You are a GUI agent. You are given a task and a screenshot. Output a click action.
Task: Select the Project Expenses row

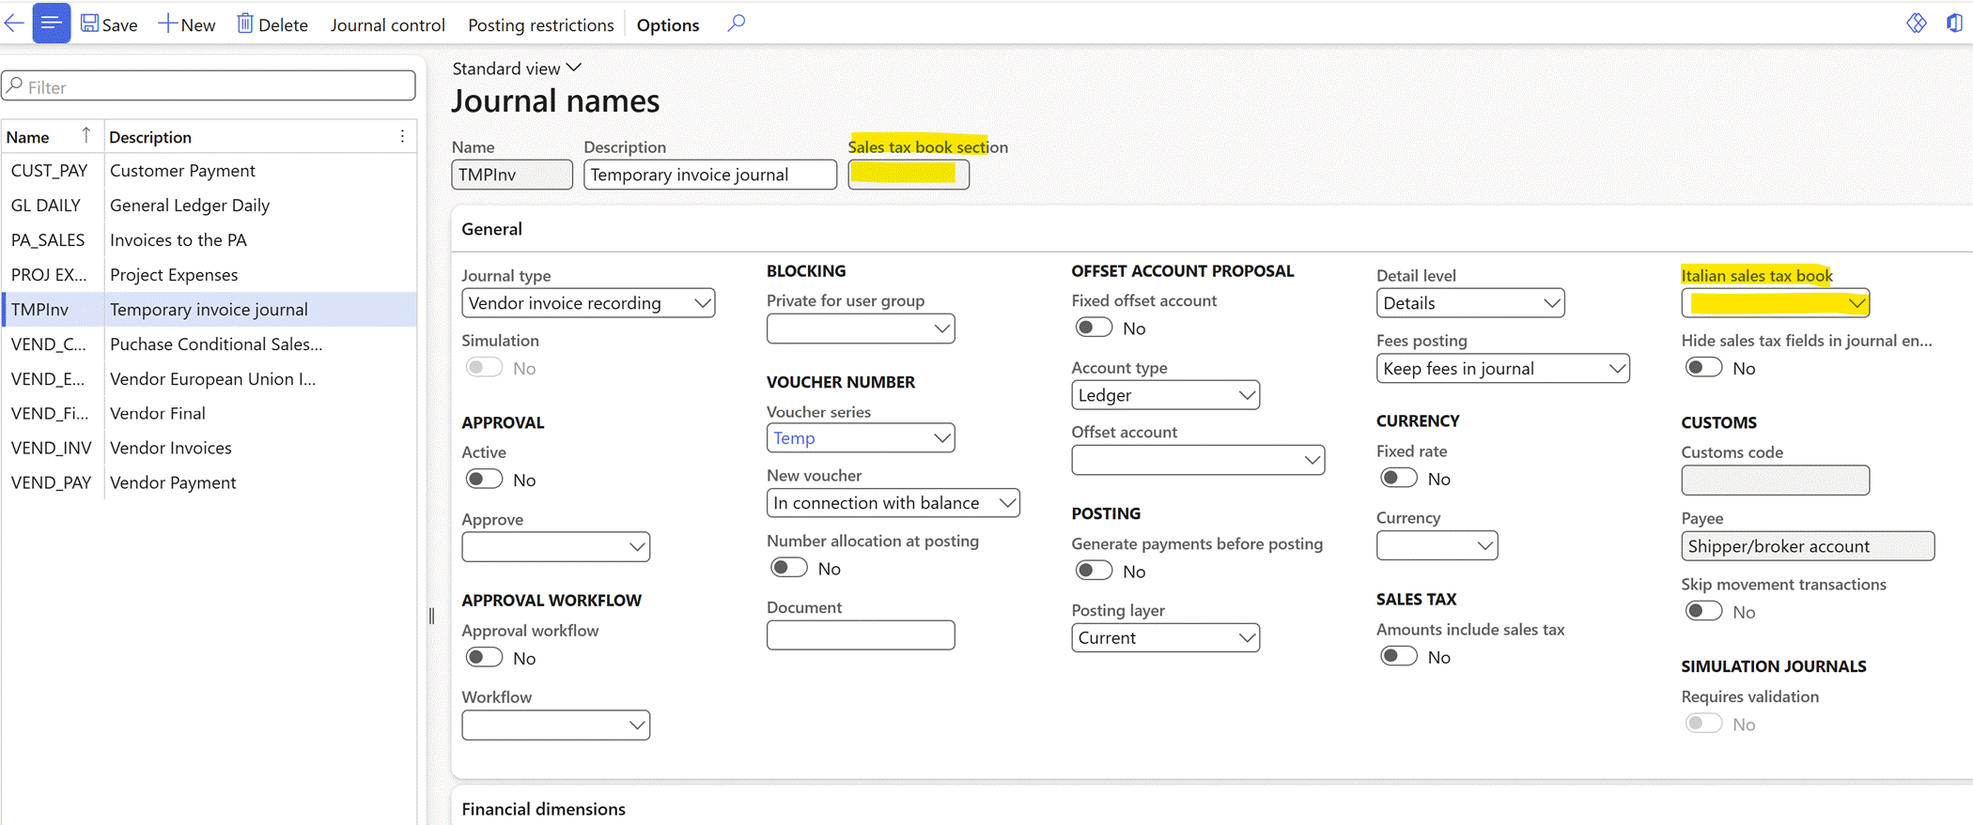coord(209,275)
